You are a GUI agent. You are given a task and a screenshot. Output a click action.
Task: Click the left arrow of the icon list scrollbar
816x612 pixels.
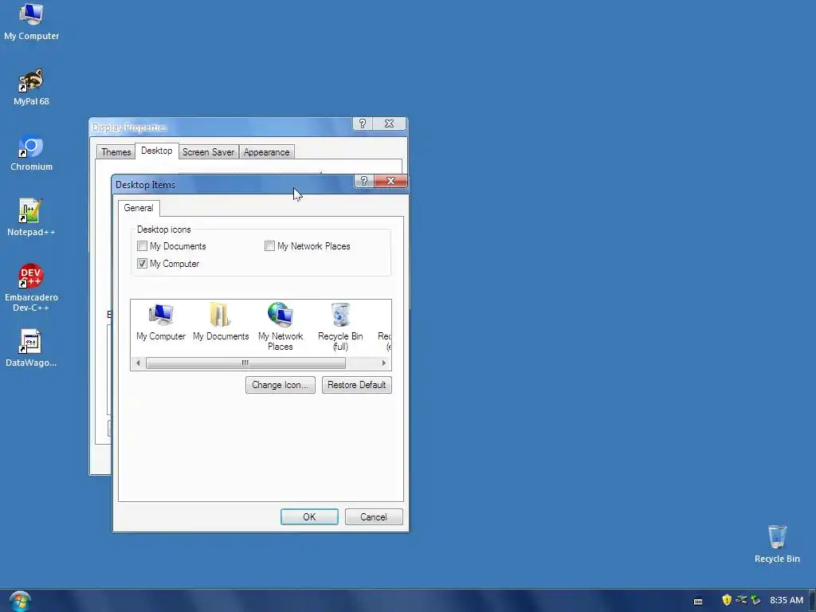pyautogui.click(x=138, y=363)
